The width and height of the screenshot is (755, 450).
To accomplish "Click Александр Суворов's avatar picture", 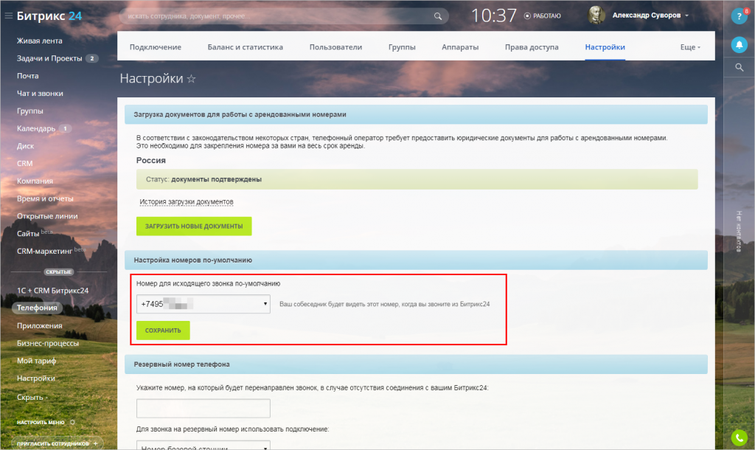I will pos(597,15).
